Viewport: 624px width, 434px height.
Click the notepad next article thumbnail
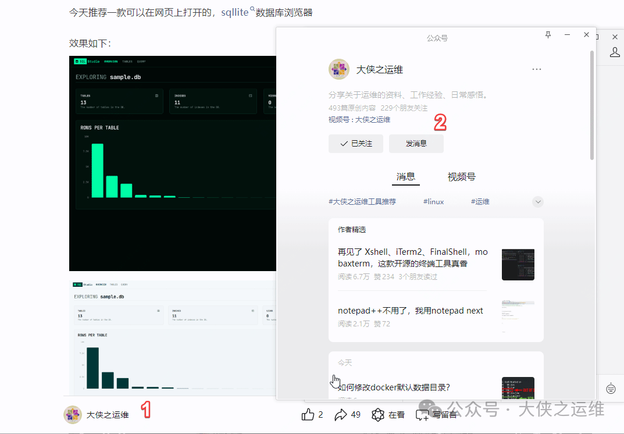(x=518, y=316)
